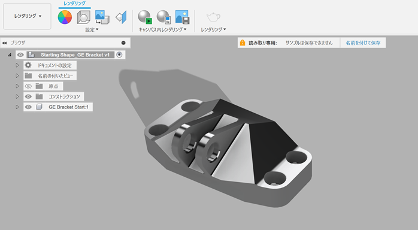Hide the GE Bracket Start:1 component
The image size is (418, 230).
coord(28,107)
